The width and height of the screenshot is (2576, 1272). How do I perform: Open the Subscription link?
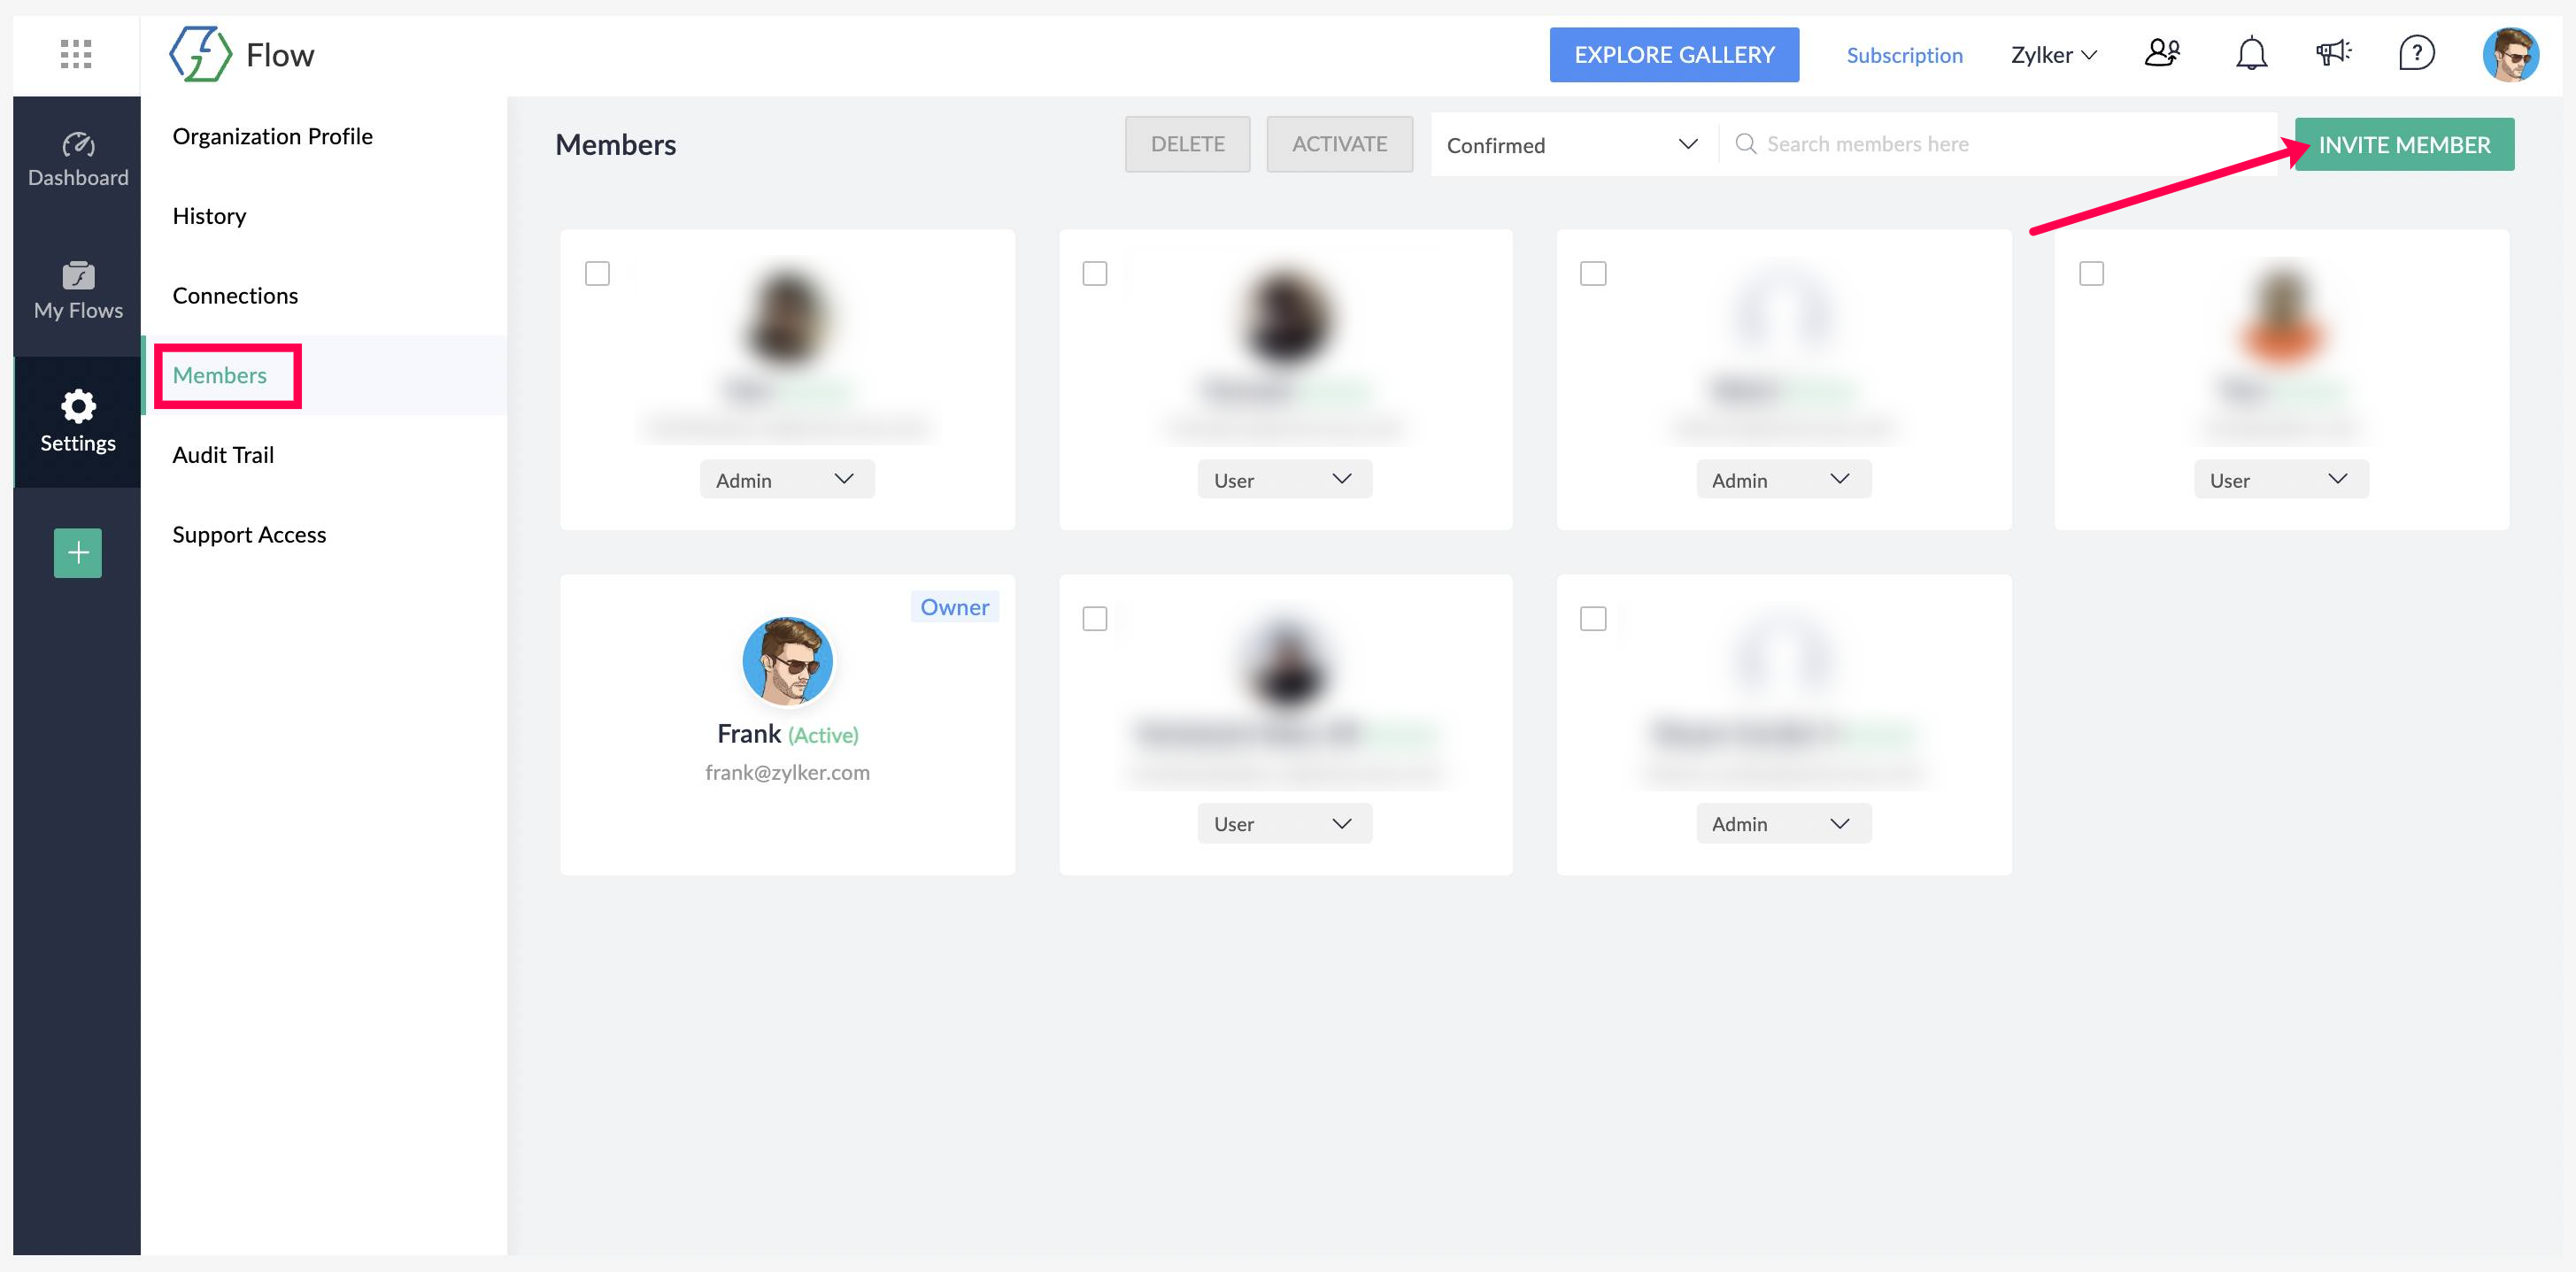click(1904, 55)
